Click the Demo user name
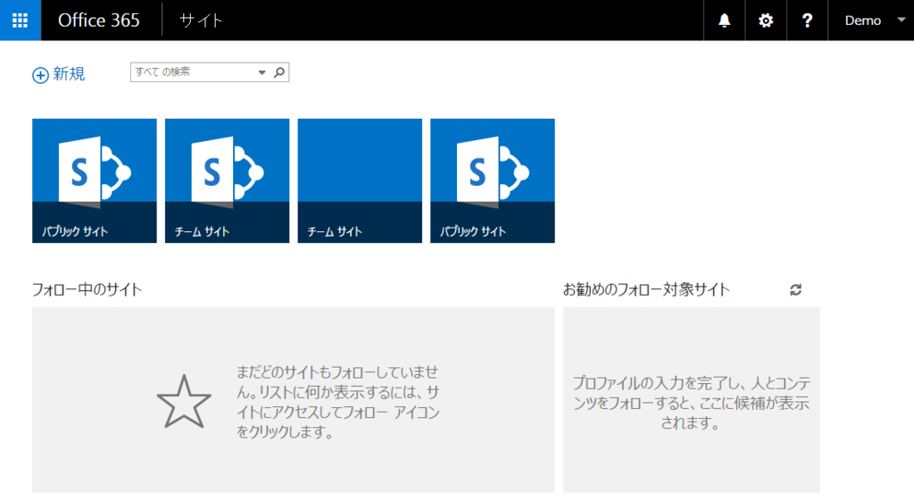914x501 pixels. click(x=863, y=21)
